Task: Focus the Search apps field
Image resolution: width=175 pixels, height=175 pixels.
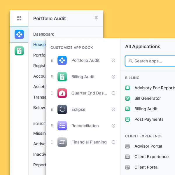Action: pyautogui.click(x=150, y=61)
